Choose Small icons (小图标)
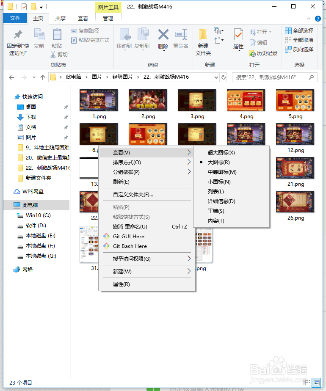The width and height of the screenshot is (326, 391). click(232, 182)
